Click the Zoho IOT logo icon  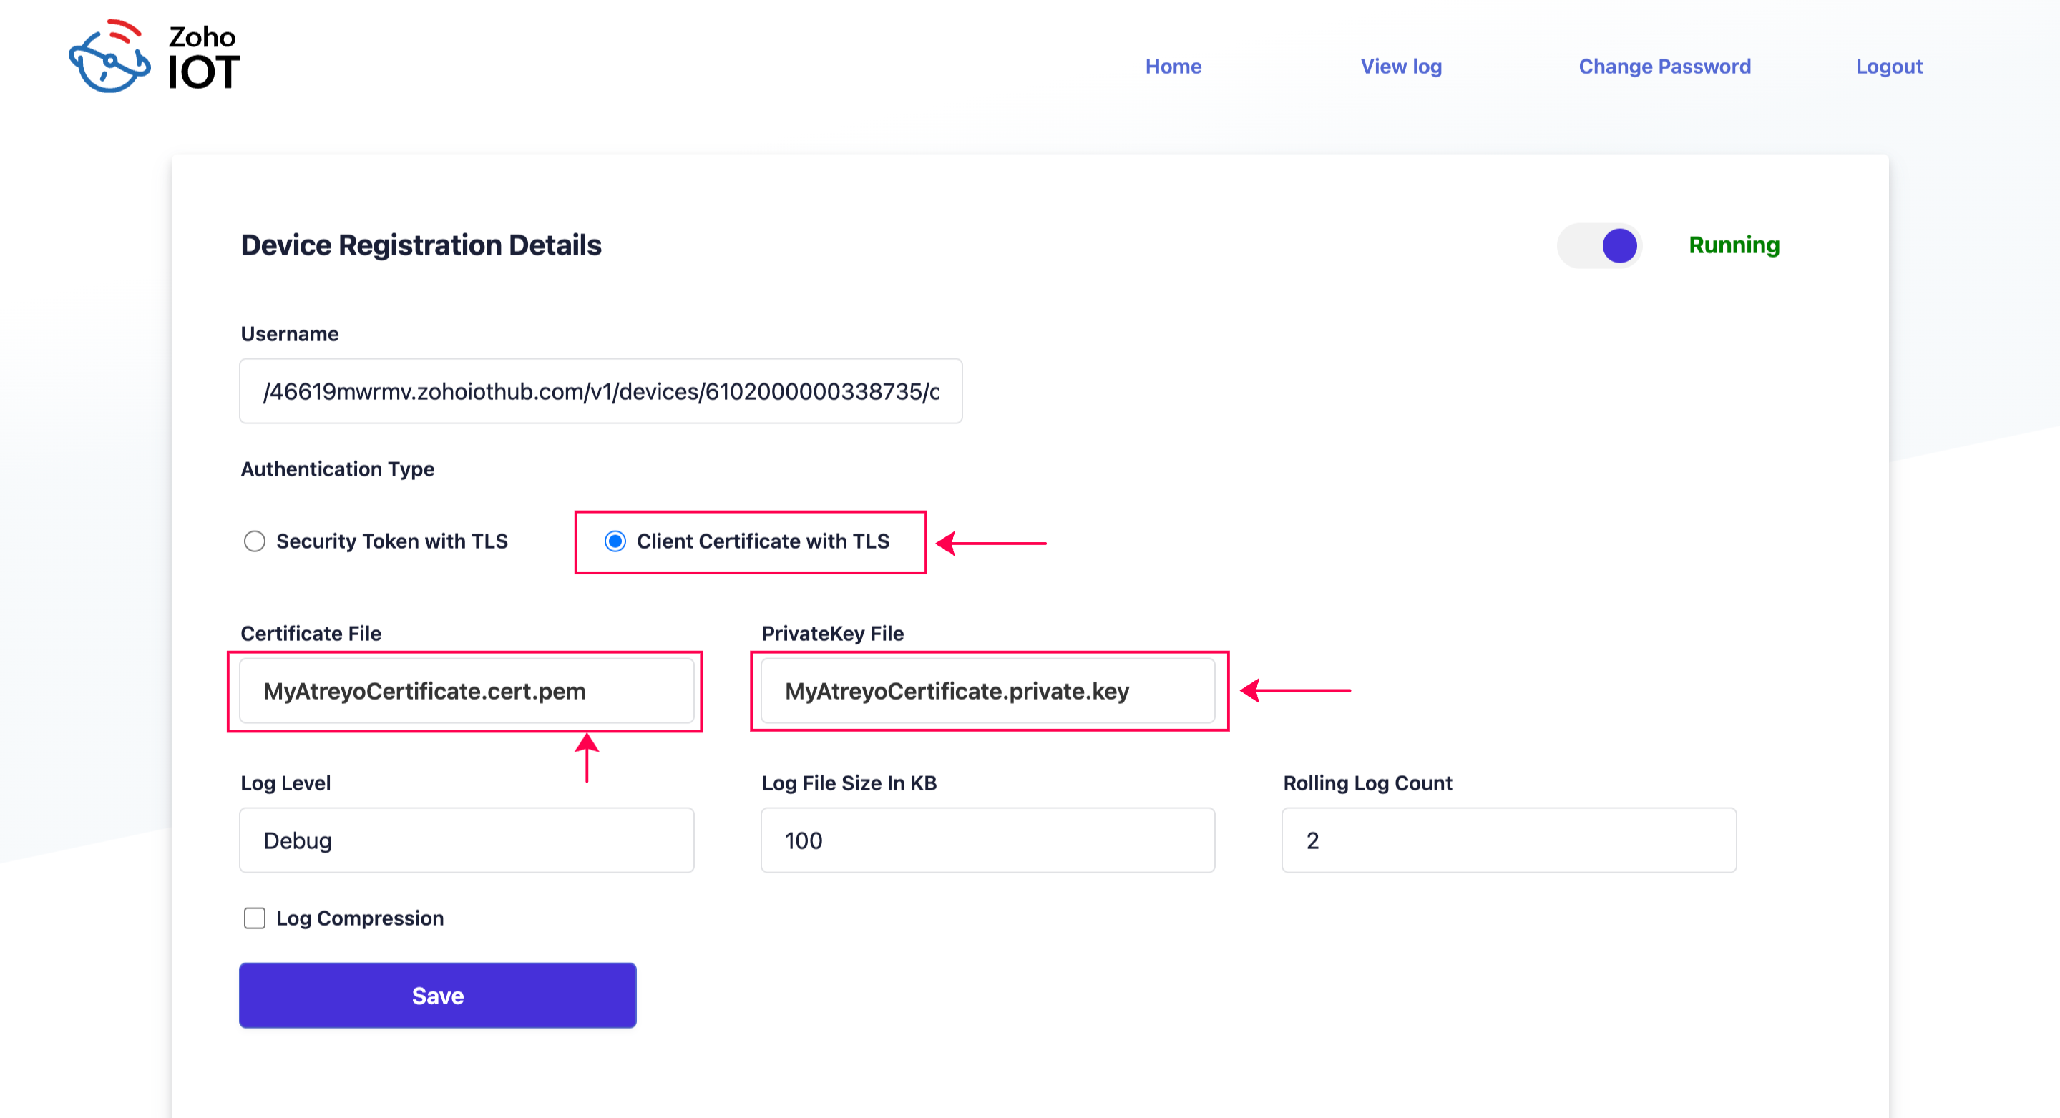click(109, 57)
